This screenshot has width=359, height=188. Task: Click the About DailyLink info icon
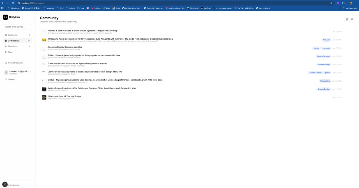click(x=6, y=63)
